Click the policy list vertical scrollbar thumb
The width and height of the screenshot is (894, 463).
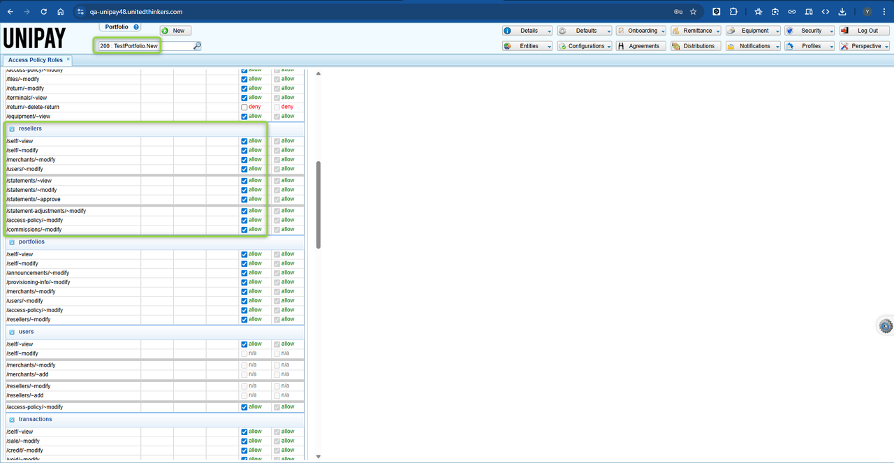tap(318, 204)
